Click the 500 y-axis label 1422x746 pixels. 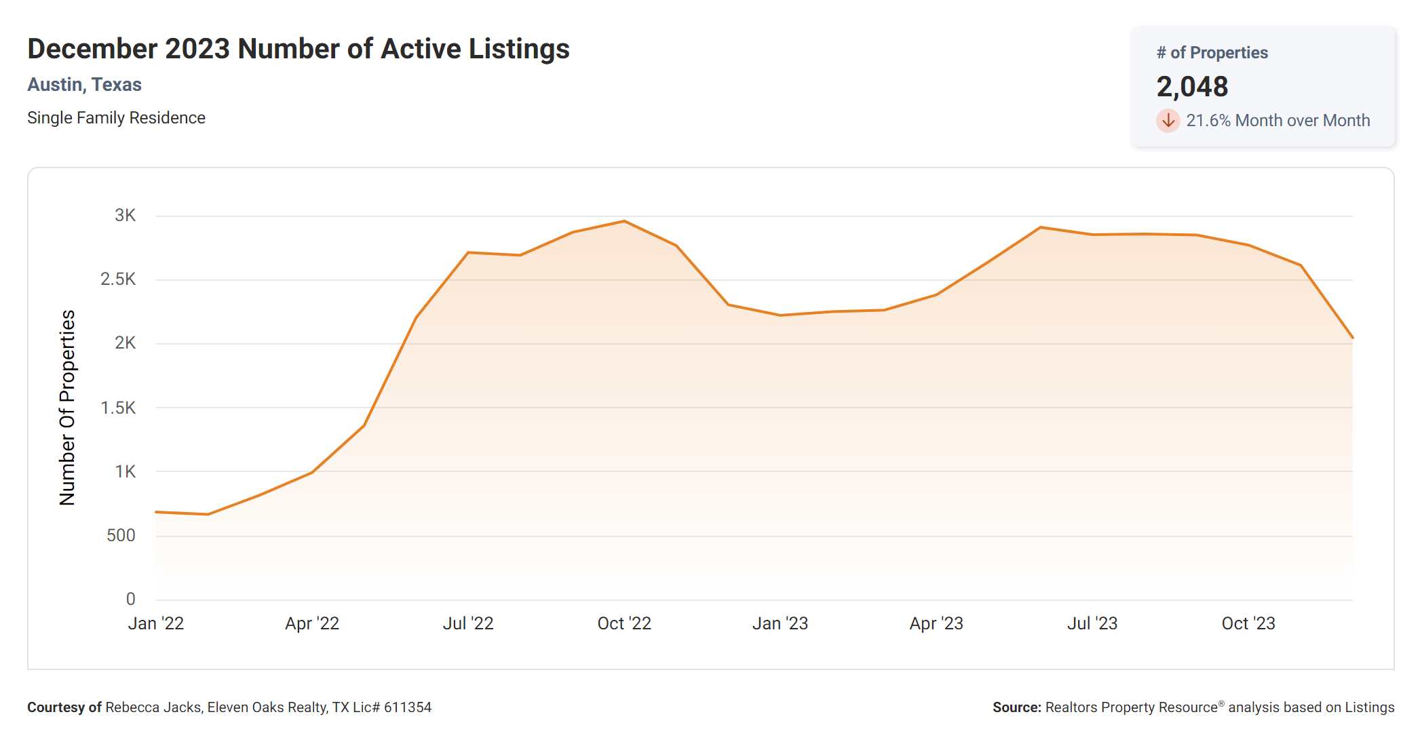click(121, 536)
